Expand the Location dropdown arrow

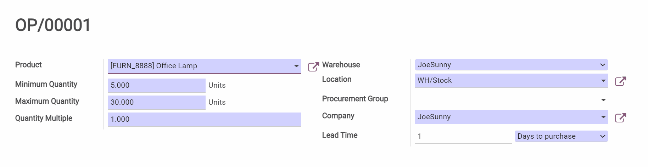[603, 81]
